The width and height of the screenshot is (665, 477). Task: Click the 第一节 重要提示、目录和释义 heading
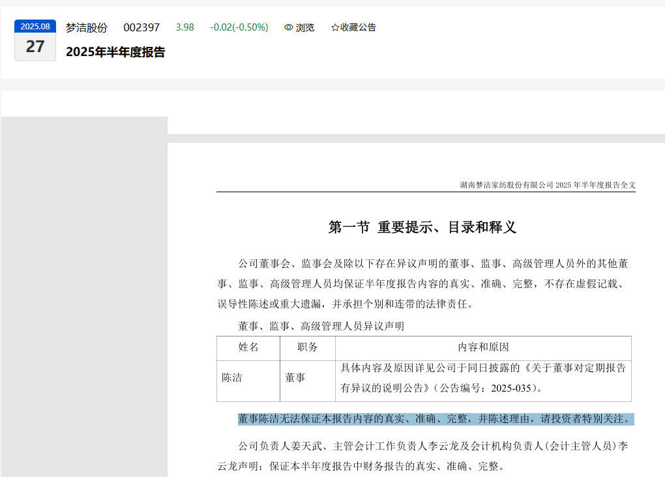coord(422,227)
